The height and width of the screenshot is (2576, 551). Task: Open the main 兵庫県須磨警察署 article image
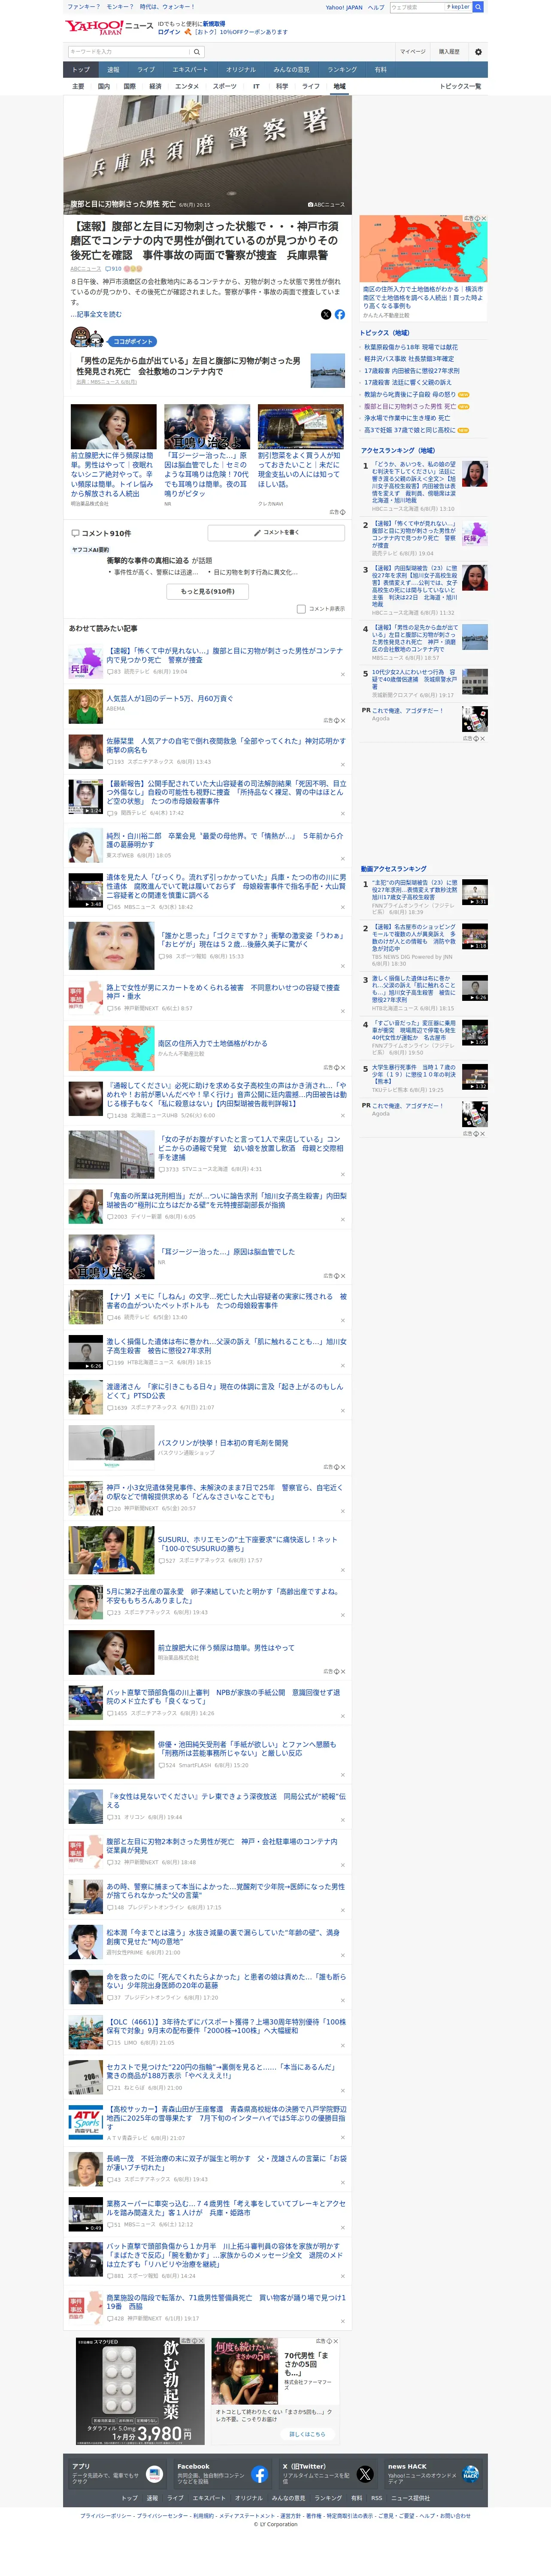(x=208, y=155)
